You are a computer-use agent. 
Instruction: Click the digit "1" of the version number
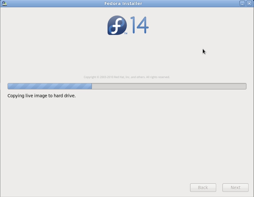pos(133,25)
